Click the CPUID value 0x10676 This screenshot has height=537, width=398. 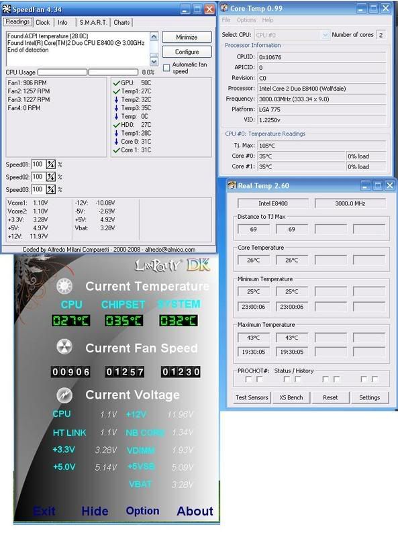click(x=321, y=57)
